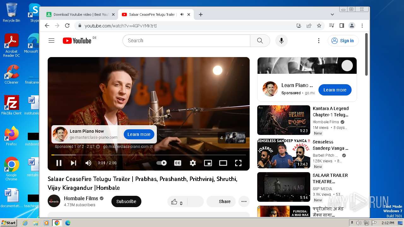
Task: Click the video progress bar
Action: [149, 155]
